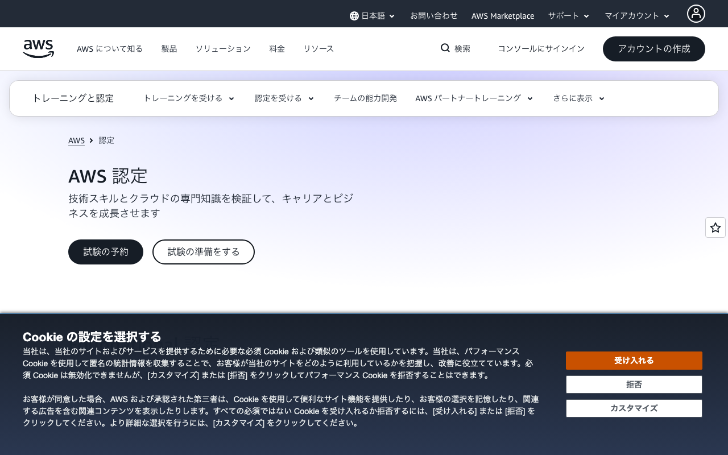Open チームの能力開発 page
728x455 pixels.
[x=366, y=98]
